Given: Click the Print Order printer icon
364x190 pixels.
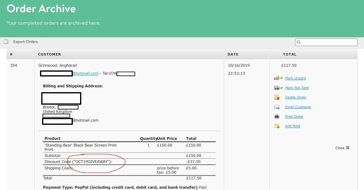Looking at the screenshot, I should (x=277, y=116).
